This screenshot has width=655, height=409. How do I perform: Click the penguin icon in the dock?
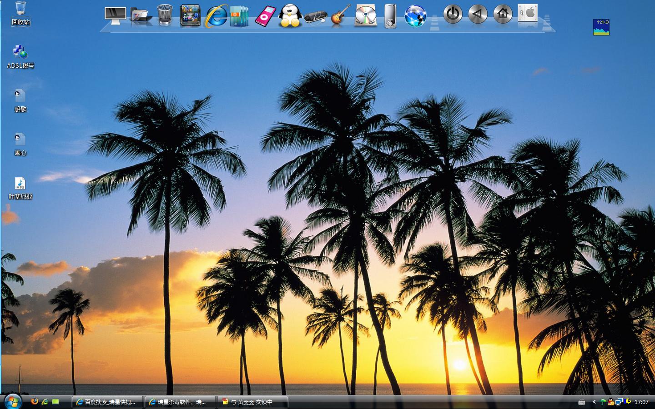click(x=290, y=16)
